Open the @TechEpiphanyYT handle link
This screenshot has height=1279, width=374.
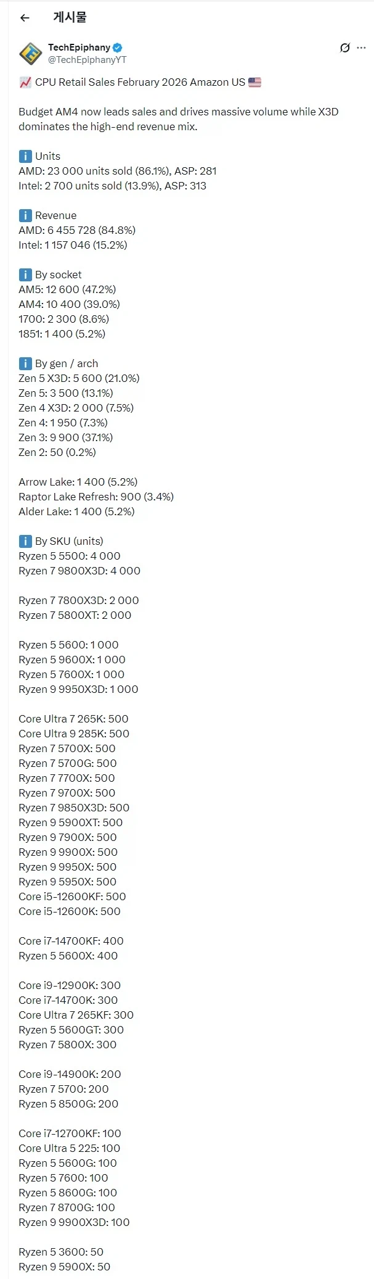tap(87, 60)
